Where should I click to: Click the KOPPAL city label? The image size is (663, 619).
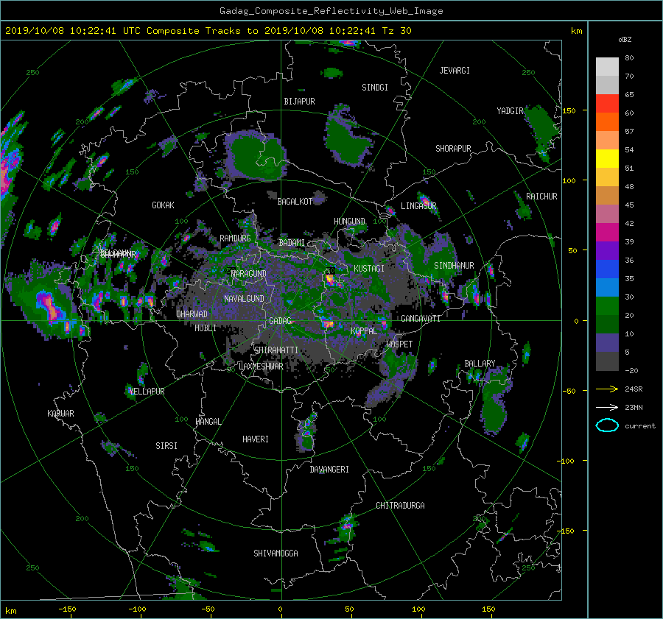tap(364, 331)
